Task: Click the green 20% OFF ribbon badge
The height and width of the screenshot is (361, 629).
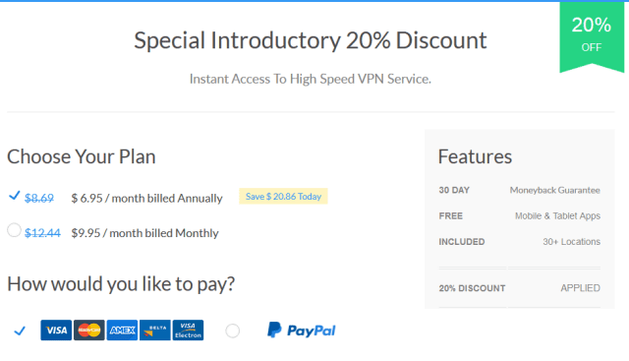Action: coord(592,37)
